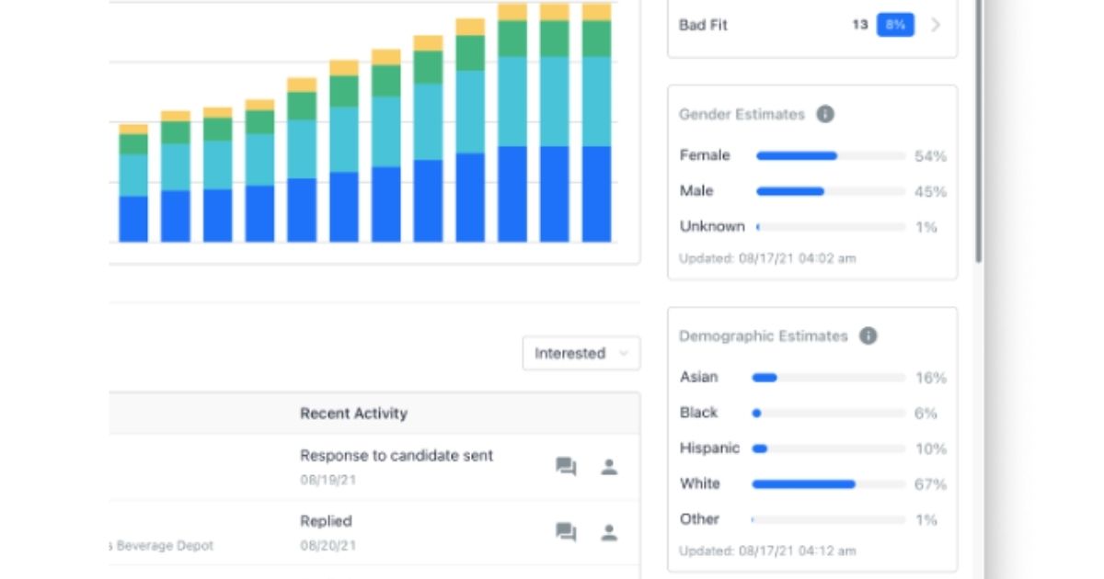Click the Hispanic 10% value
Viewport: 1104px width, 579px height.
[x=930, y=448]
